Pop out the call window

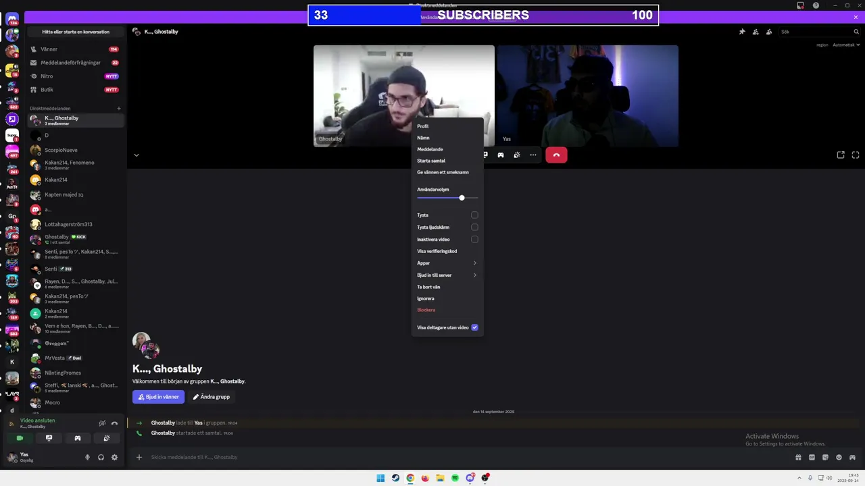click(841, 155)
